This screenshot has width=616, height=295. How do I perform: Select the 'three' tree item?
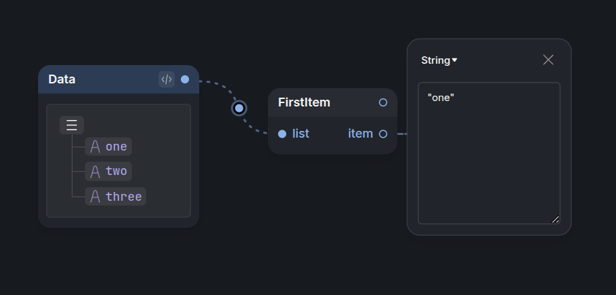coord(116,196)
